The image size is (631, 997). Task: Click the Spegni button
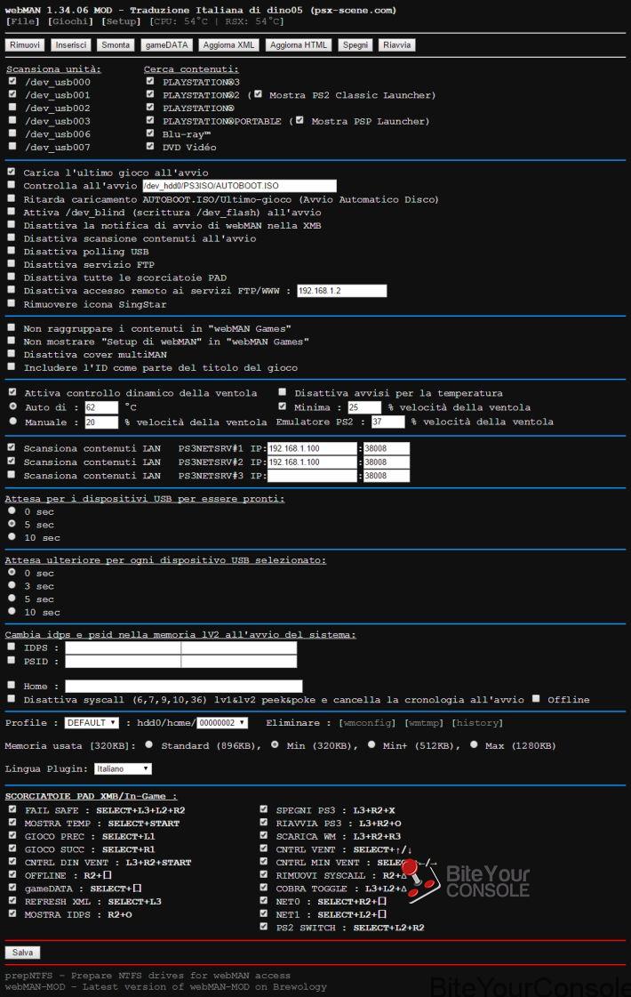click(x=355, y=45)
